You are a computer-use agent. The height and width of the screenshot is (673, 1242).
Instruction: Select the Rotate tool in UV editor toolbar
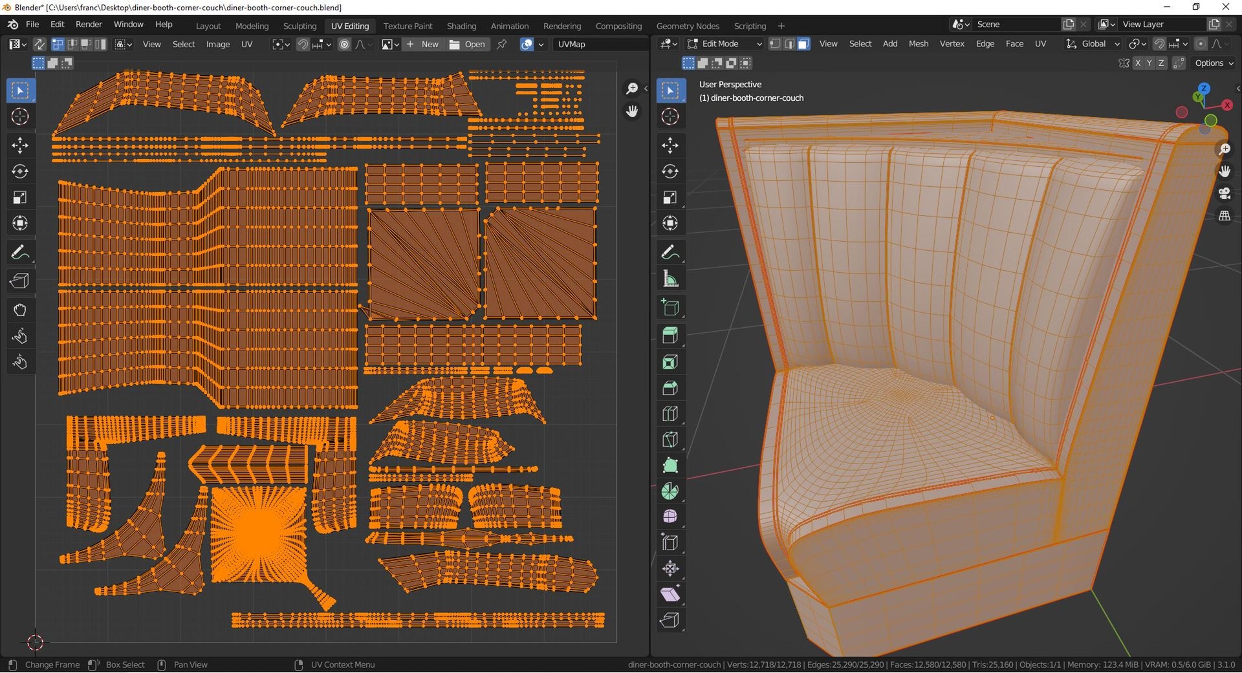(x=20, y=171)
